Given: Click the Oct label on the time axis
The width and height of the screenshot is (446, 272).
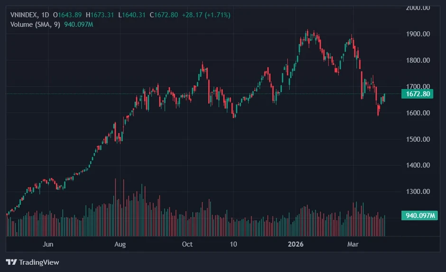Looking at the screenshot, I should [187, 244].
